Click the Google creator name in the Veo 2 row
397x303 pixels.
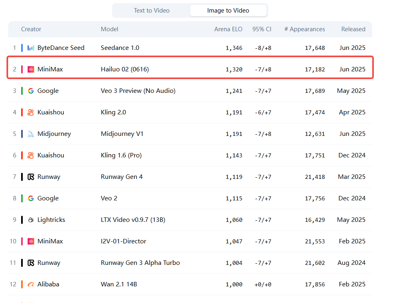pyautogui.click(x=48, y=198)
